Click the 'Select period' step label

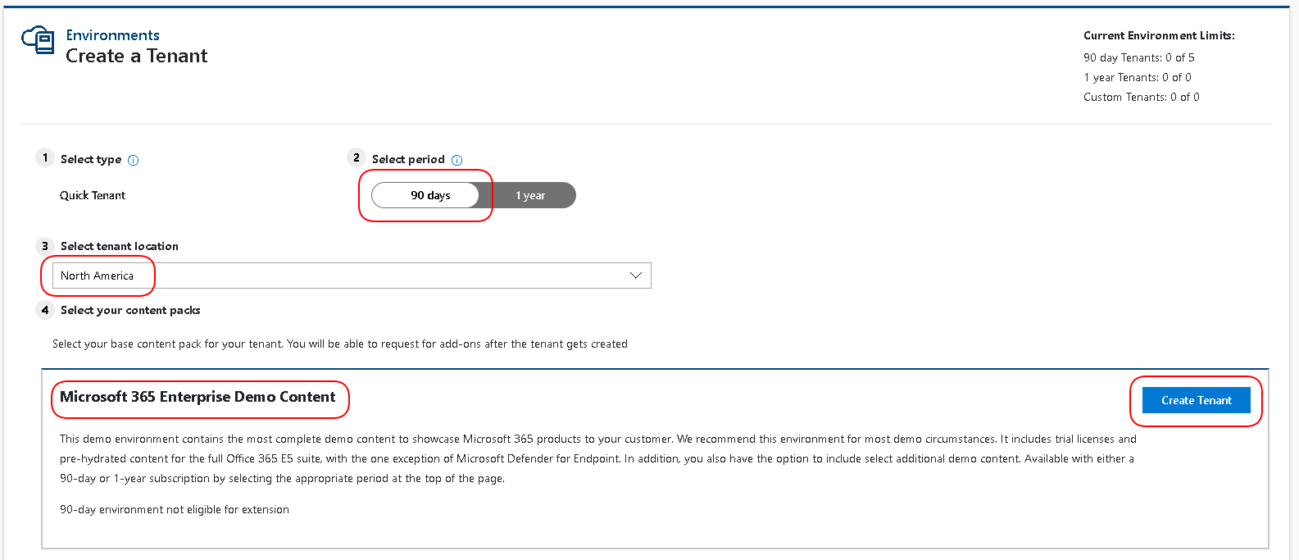click(x=408, y=159)
